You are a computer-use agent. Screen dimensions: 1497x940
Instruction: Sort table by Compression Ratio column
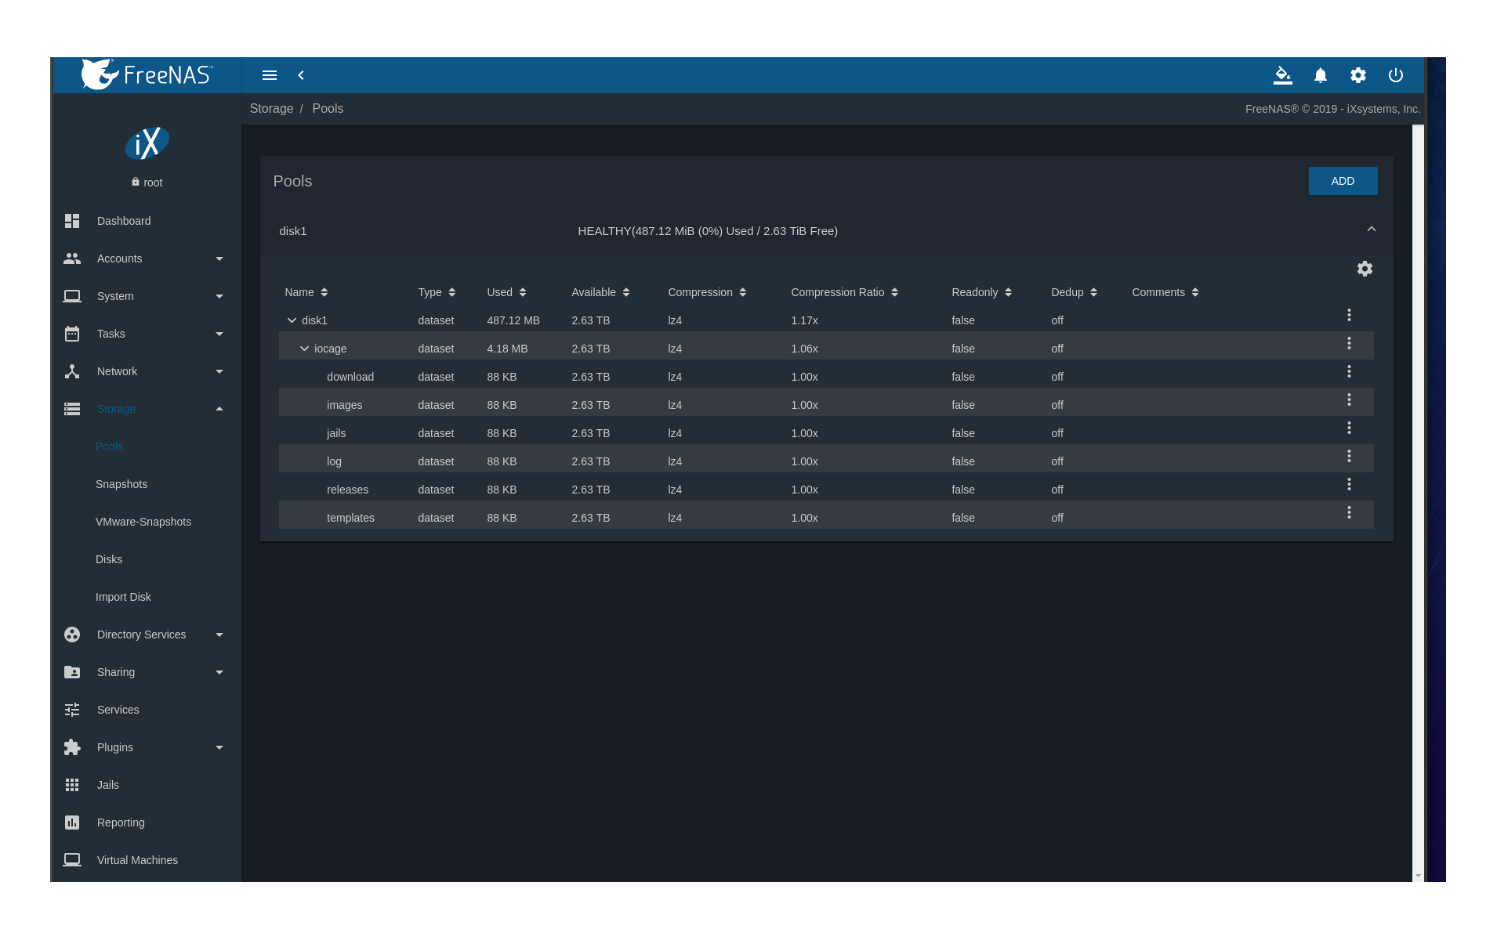pyautogui.click(x=844, y=292)
